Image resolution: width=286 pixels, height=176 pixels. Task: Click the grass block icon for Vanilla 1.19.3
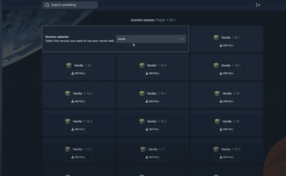(x=216, y=66)
